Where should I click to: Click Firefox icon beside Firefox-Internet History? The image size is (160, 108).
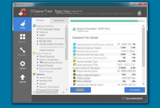click(74, 75)
